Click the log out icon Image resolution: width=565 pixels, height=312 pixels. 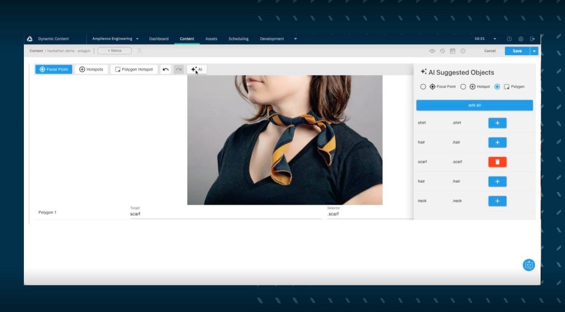[x=532, y=39]
